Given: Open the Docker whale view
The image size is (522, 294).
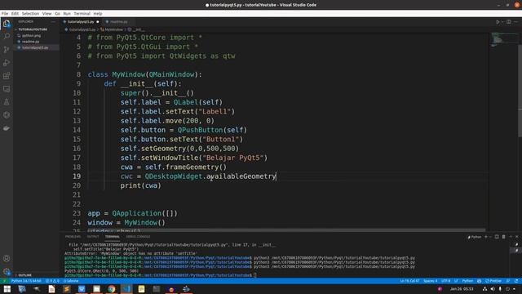Looking at the screenshot, I should click(7, 128).
